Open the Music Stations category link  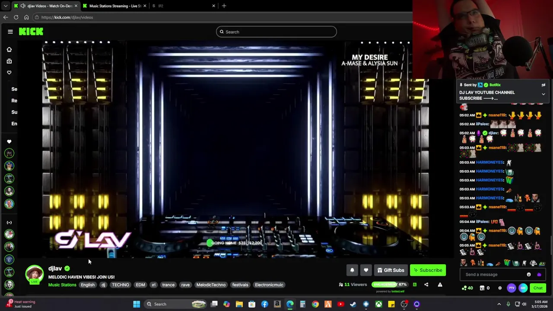62,285
